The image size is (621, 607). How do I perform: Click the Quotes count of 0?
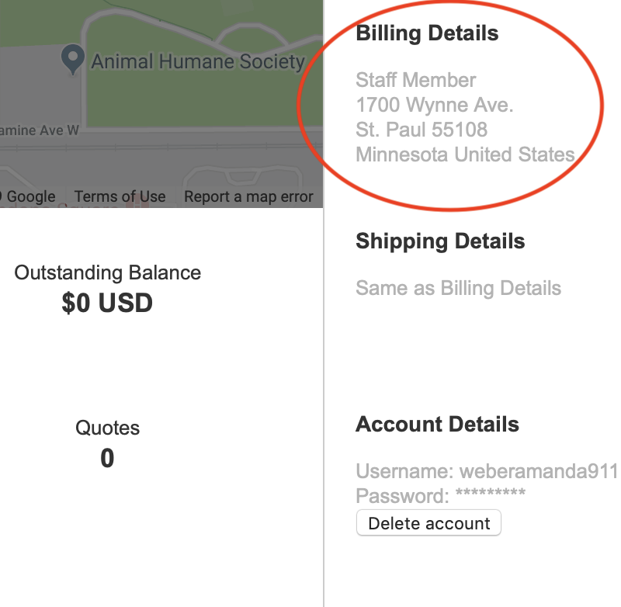107,459
